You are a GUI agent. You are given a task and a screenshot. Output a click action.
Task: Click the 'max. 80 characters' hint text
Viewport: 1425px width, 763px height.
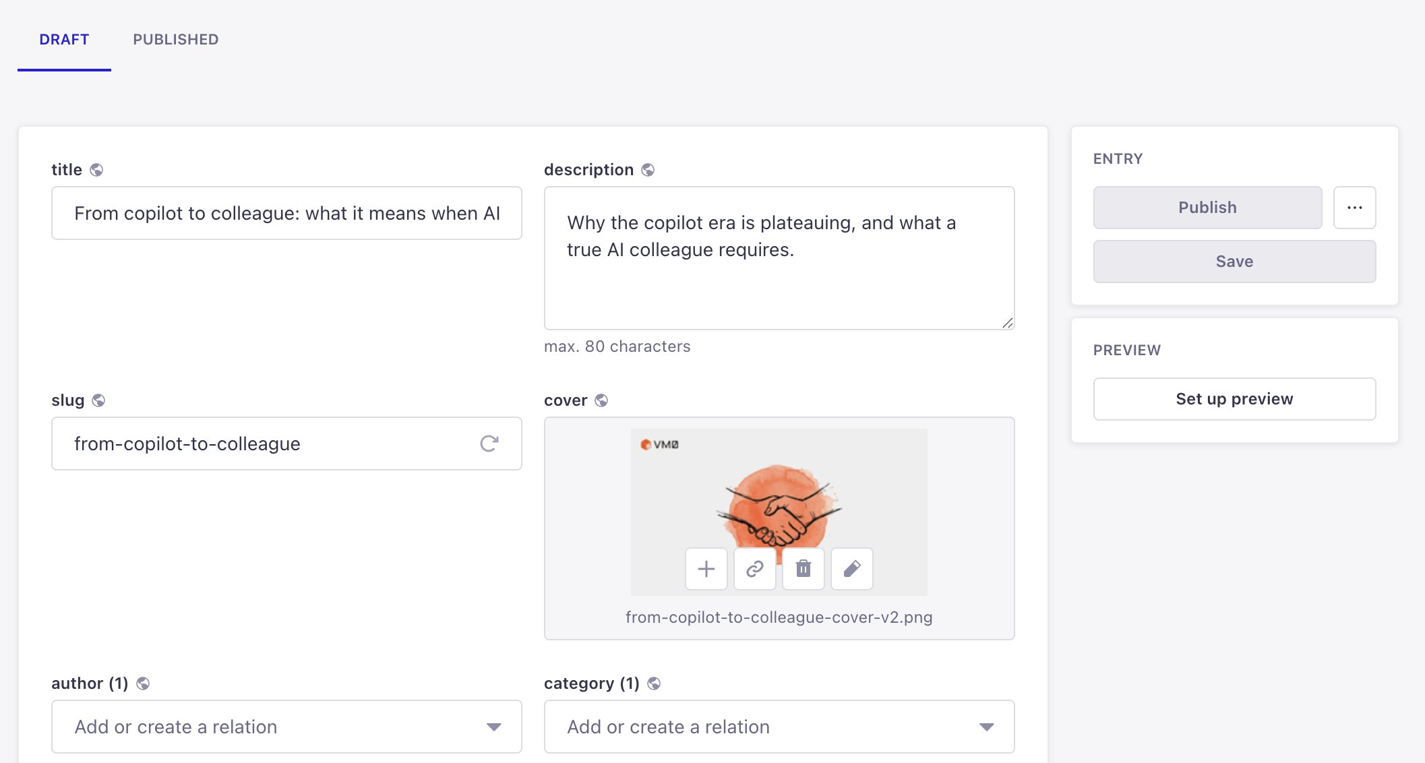click(x=617, y=346)
